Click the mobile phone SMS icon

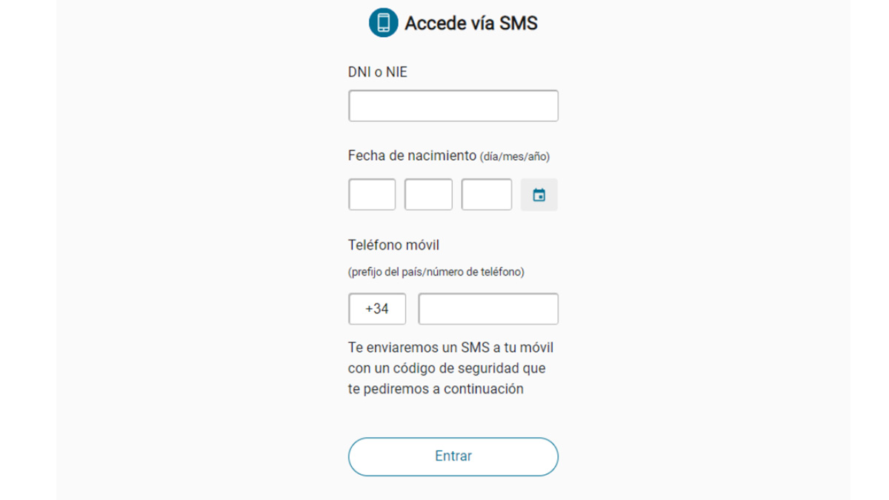pos(383,22)
